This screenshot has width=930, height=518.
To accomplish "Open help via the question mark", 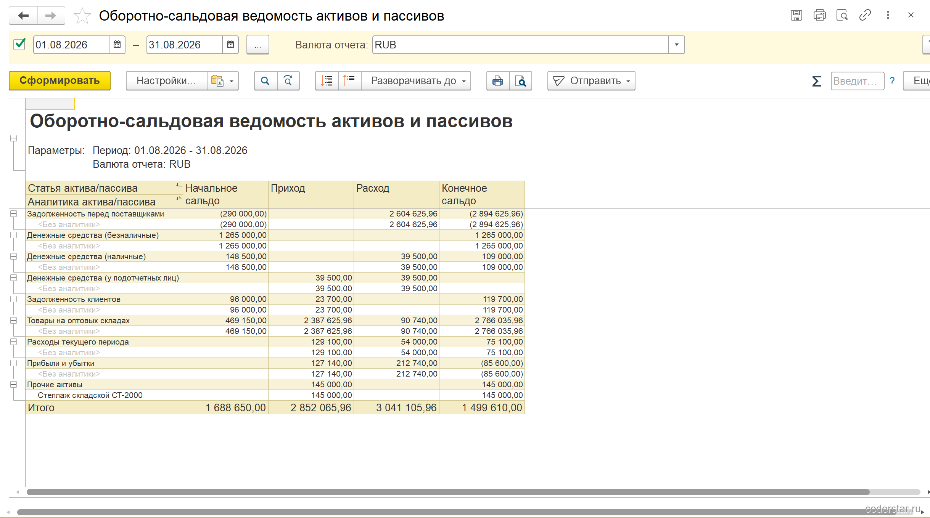I will [892, 81].
